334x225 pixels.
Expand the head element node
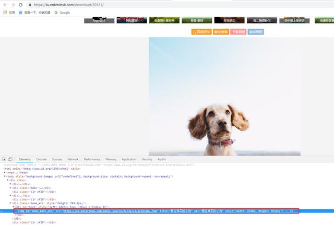[x=5, y=172]
